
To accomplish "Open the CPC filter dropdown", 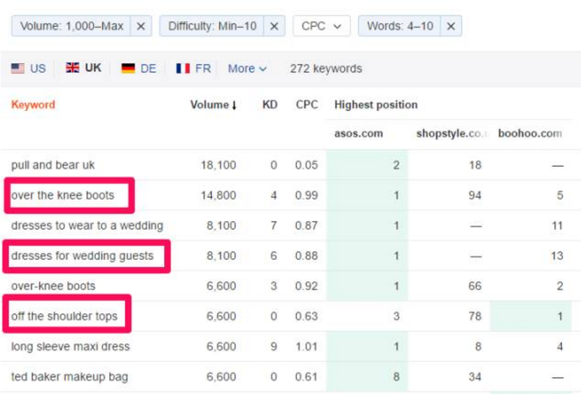I will tap(321, 26).
